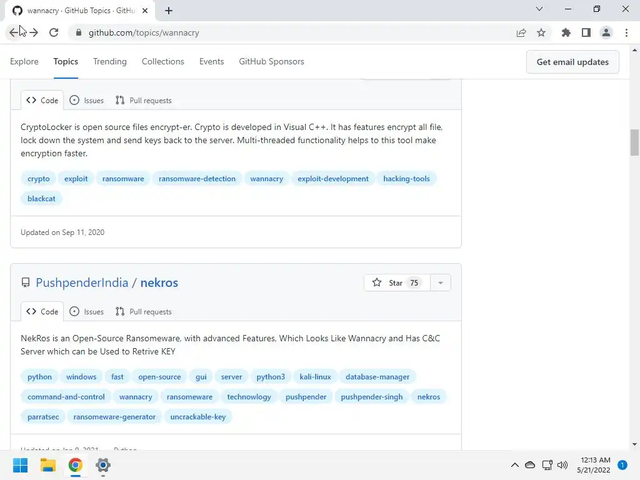Select the exploit topic tag

point(76,179)
